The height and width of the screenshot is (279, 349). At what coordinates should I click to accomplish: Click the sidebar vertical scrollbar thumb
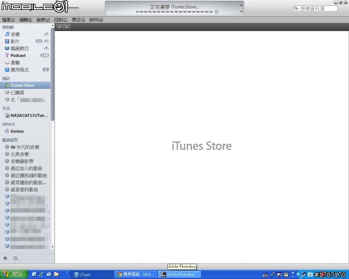coord(52,75)
